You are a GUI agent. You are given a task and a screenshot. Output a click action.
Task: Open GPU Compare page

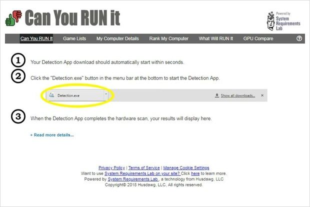pos(258,38)
